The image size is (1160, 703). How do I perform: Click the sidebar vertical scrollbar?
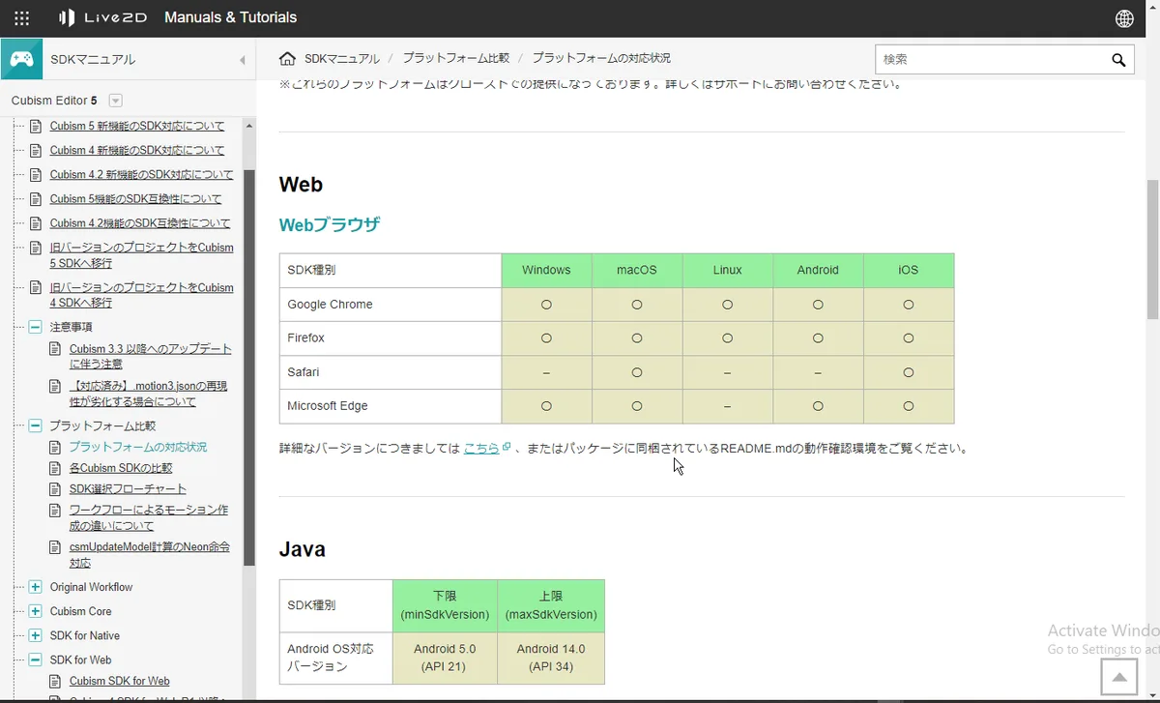(248, 367)
